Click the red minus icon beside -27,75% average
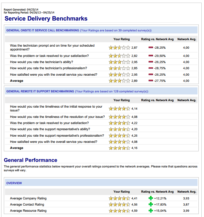Viewport: 204px width, 217px height. 151,81
